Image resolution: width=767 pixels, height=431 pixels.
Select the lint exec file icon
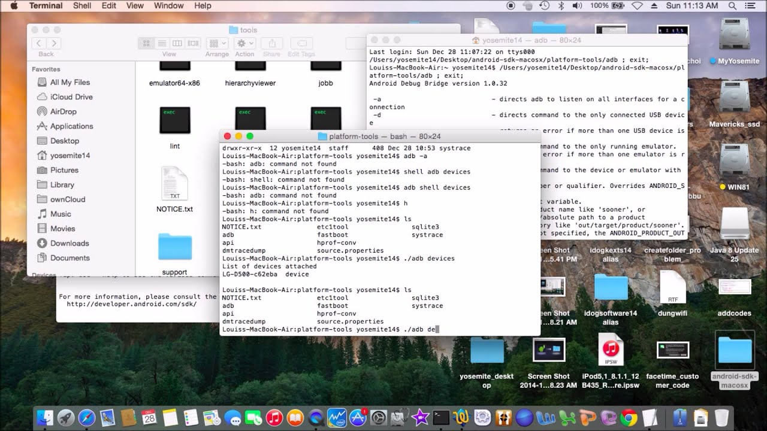175,120
